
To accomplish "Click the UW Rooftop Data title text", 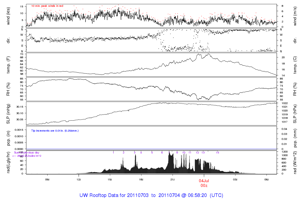I will coord(151,195).
